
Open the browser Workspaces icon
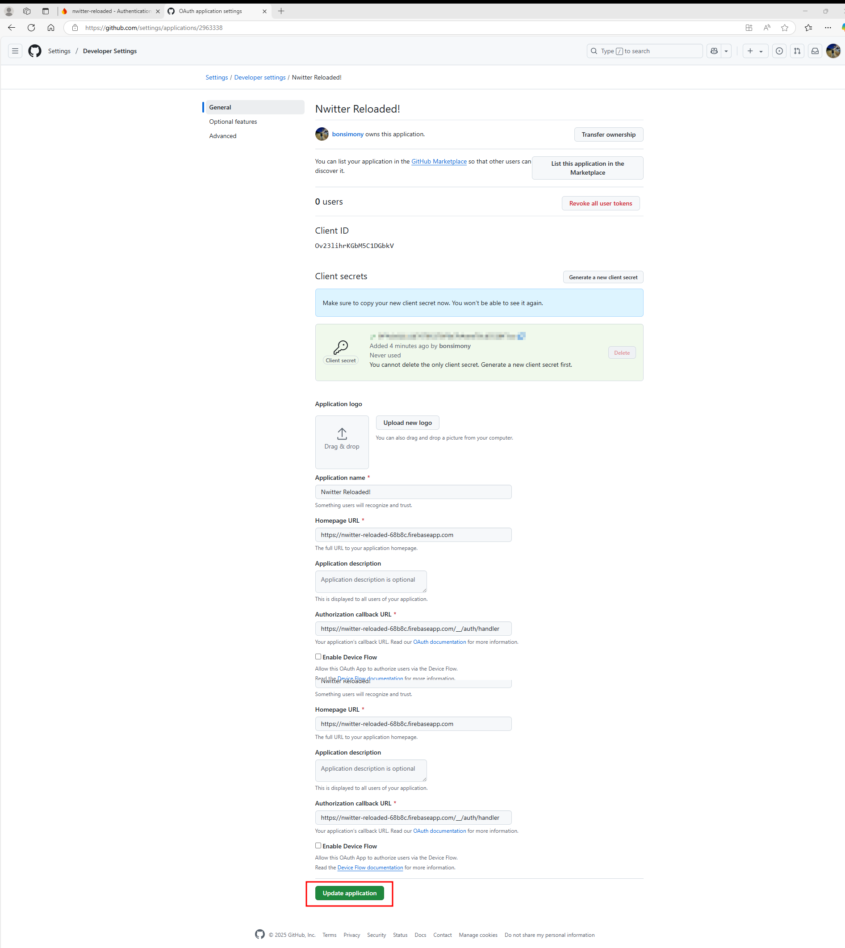tap(27, 11)
